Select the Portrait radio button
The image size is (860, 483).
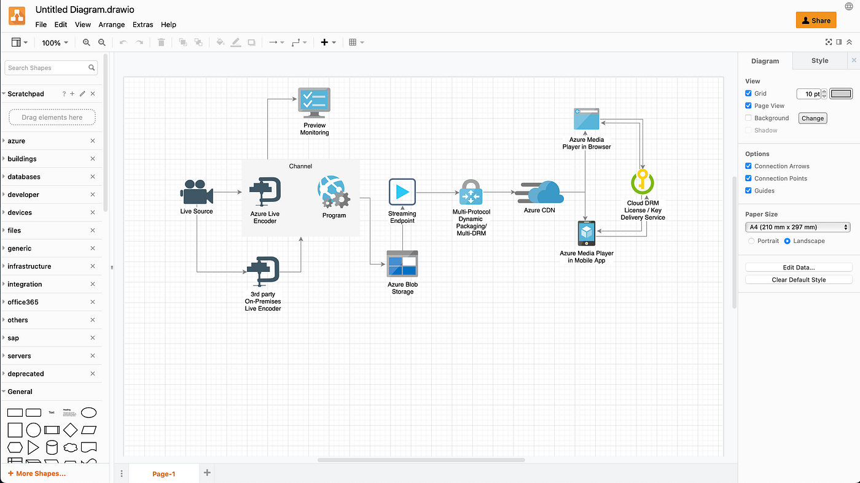[751, 241]
